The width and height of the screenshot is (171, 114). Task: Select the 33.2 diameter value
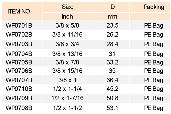tap(112, 62)
